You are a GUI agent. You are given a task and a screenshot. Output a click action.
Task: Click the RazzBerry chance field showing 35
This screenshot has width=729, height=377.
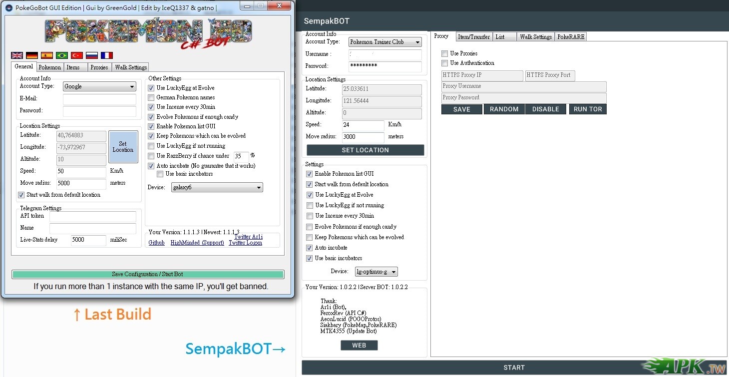tap(241, 156)
